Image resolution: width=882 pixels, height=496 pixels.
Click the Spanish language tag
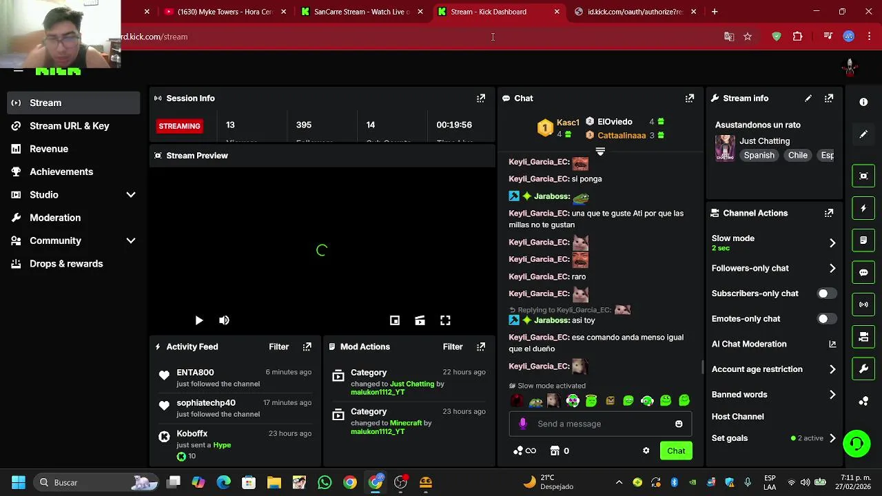point(759,155)
